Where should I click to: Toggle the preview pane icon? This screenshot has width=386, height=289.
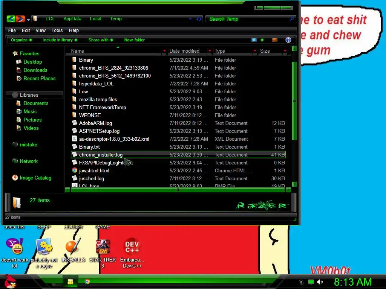coord(275,40)
